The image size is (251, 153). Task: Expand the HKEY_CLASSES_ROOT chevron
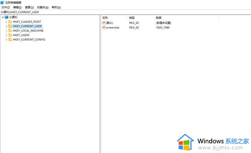6,22
